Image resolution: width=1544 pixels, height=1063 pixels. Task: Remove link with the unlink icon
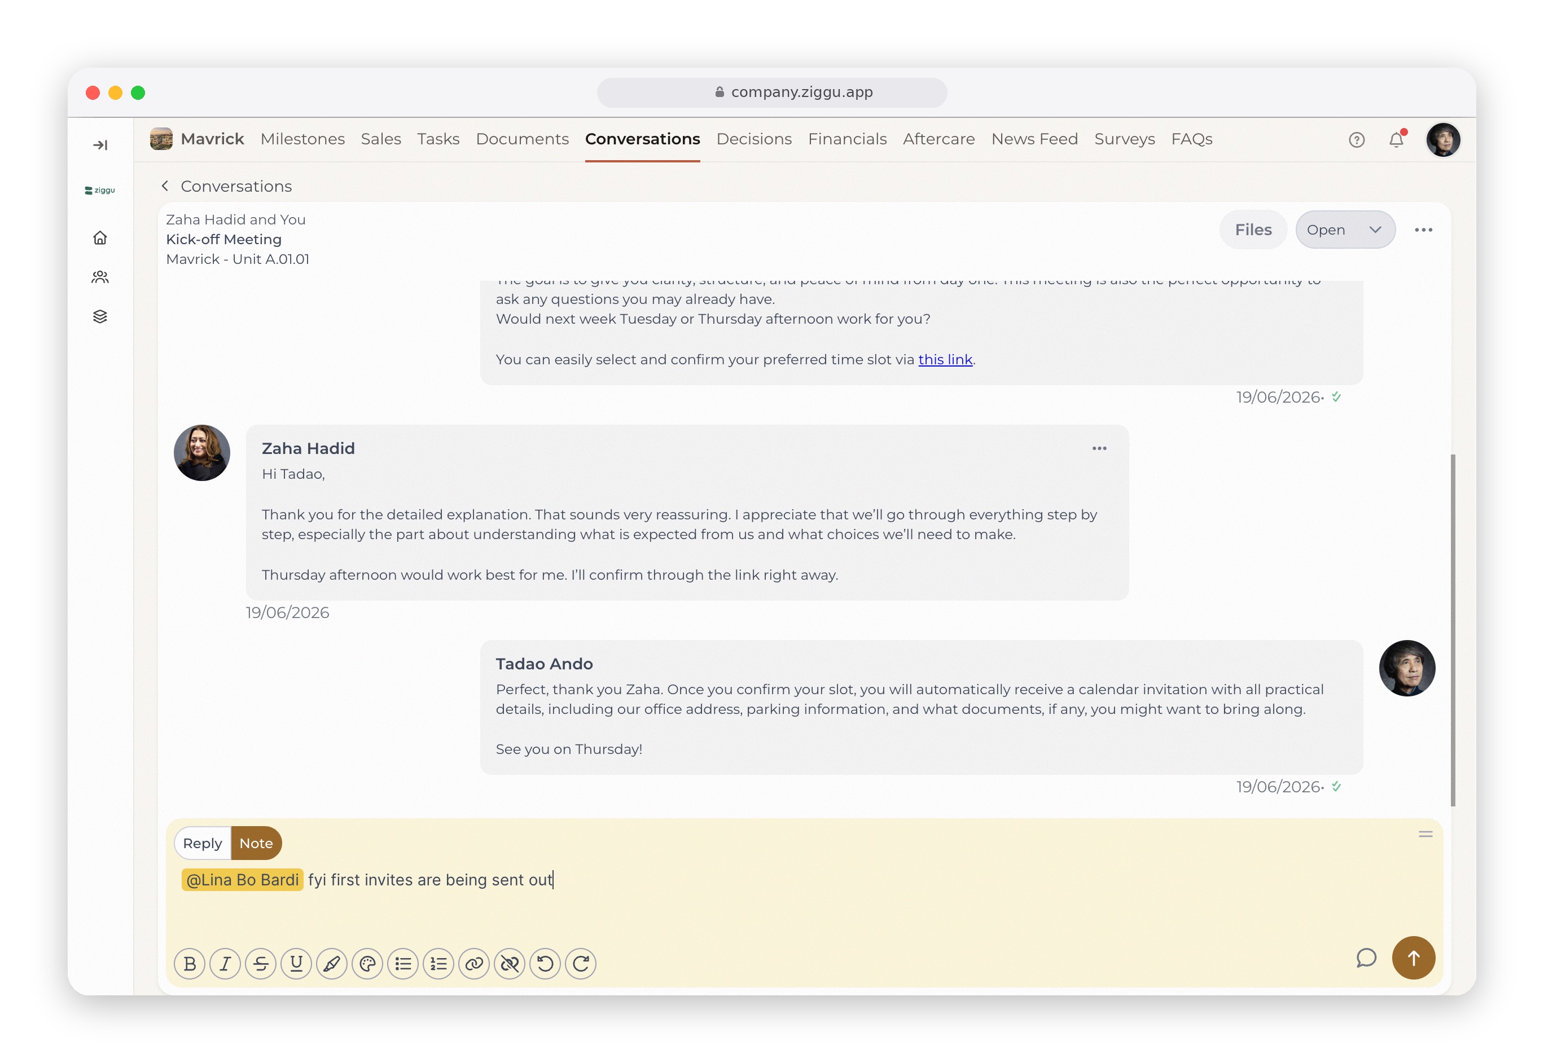pos(510,963)
